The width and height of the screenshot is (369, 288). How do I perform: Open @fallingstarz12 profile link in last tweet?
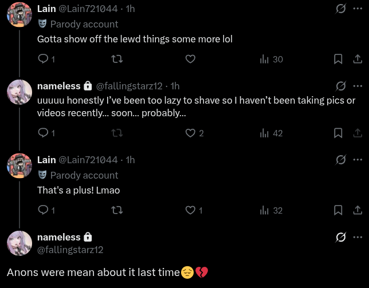[70, 250]
